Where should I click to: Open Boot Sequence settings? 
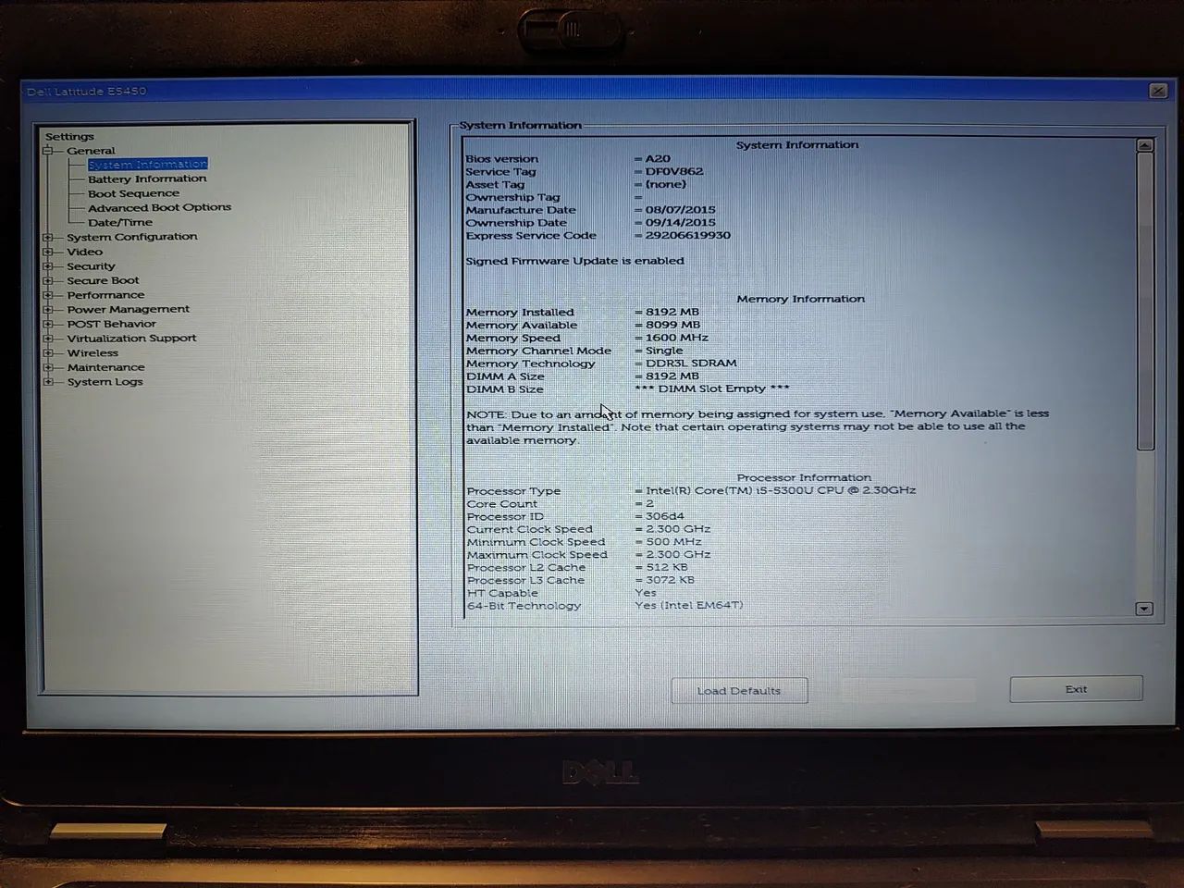click(x=133, y=193)
